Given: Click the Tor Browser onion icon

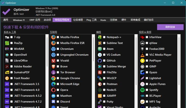Looking at the screenshot, I should click(53, 72).
